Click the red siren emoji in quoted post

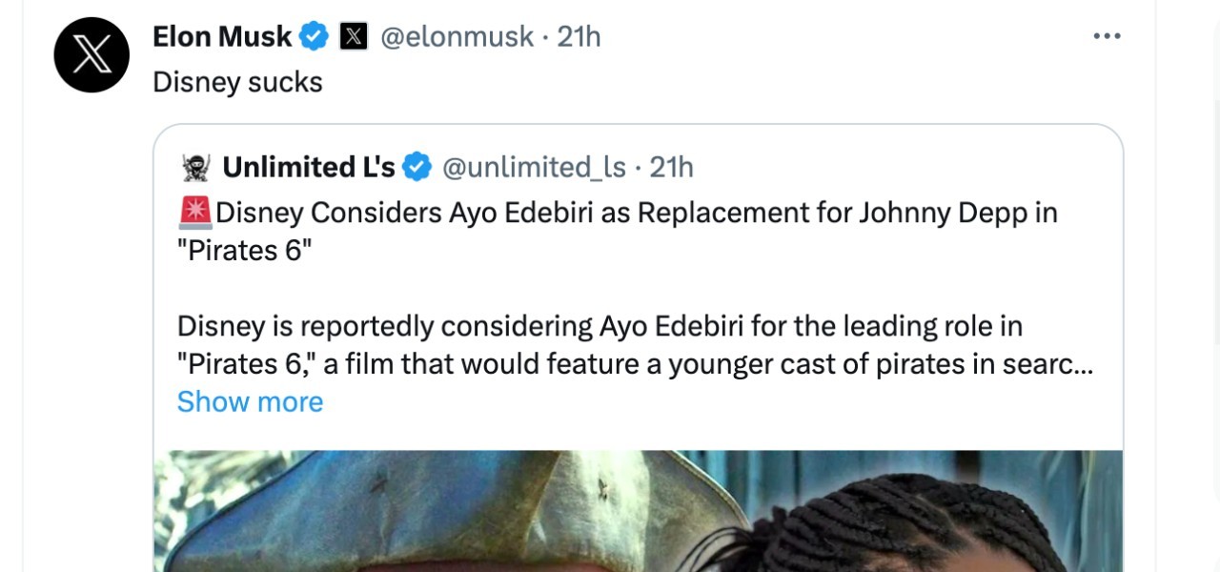pos(195,213)
